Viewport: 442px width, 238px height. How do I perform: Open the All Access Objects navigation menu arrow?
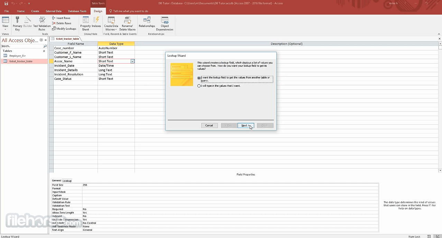pos(41,40)
